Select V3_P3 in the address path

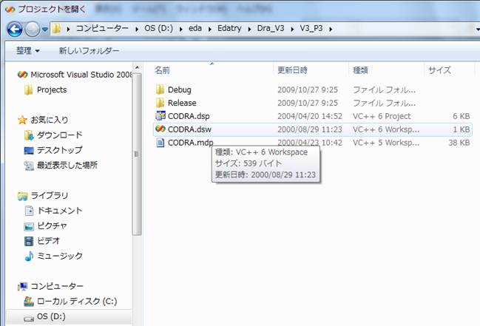click(x=311, y=29)
